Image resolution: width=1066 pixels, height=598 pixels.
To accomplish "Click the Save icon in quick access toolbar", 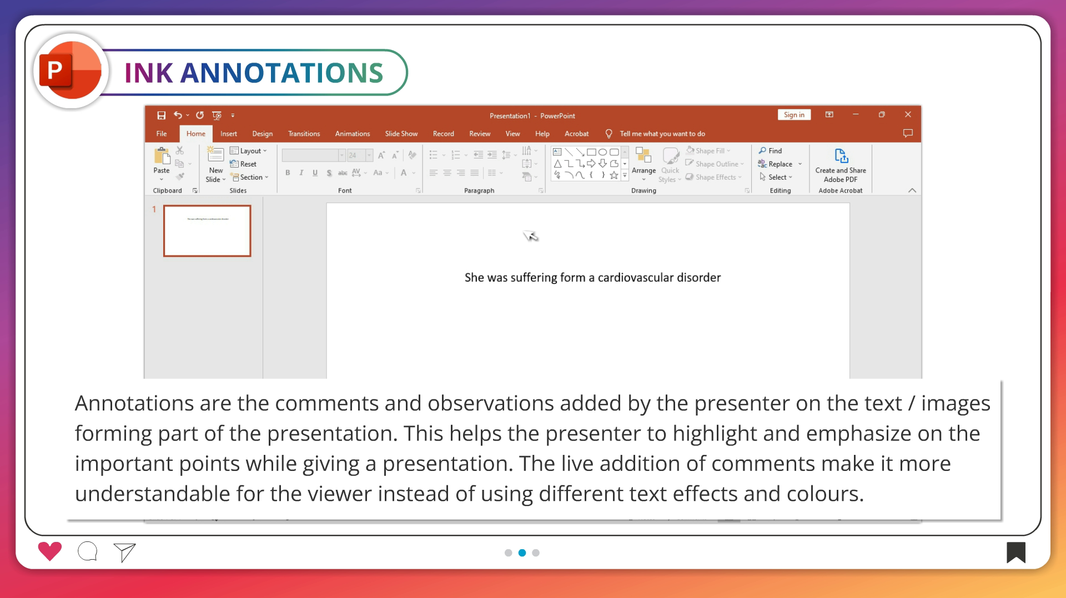I will pos(161,115).
